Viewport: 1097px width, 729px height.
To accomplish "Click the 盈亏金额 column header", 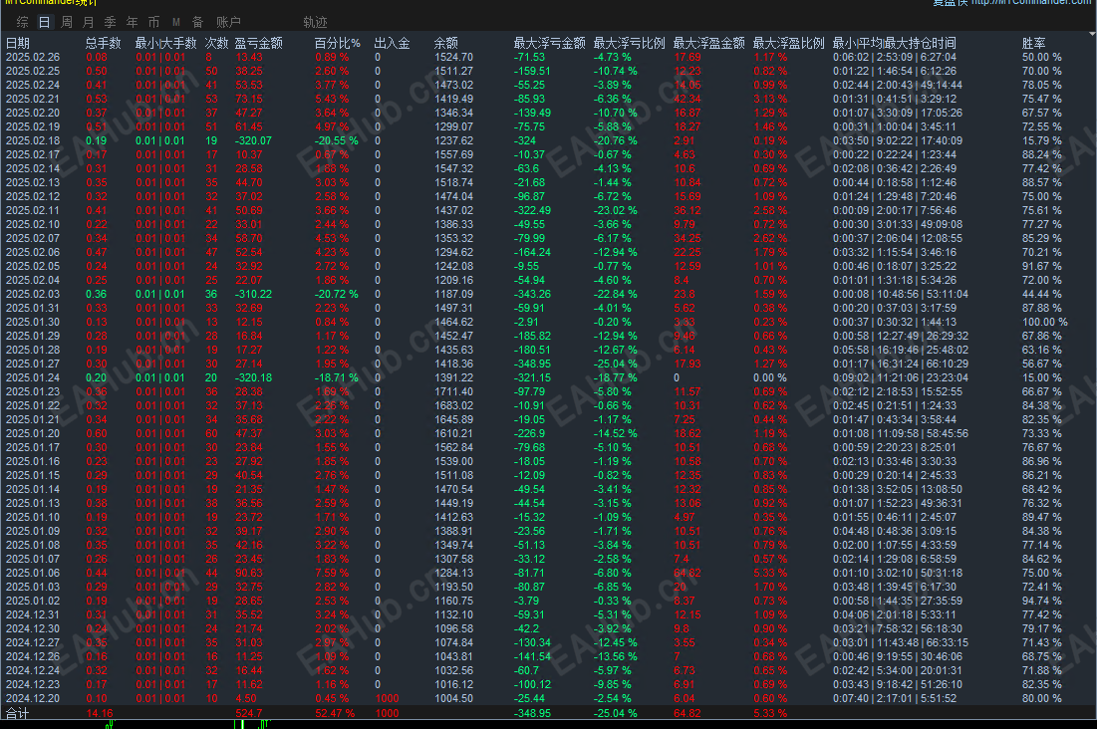I will pyautogui.click(x=259, y=44).
